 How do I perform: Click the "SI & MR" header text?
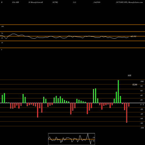(15, 2)
